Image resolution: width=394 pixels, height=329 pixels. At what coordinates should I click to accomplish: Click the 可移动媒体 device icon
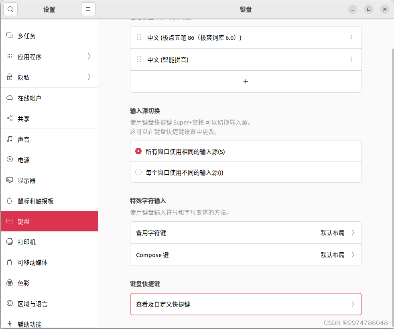click(x=10, y=262)
